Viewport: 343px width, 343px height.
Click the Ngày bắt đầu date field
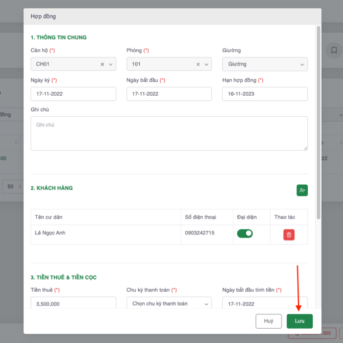tap(169, 94)
